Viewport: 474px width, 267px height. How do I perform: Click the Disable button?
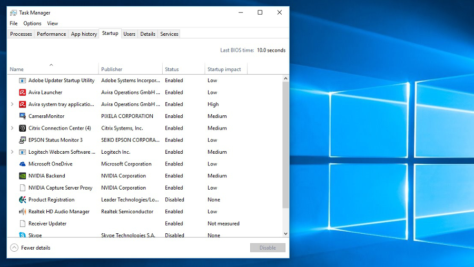click(x=268, y=248)
